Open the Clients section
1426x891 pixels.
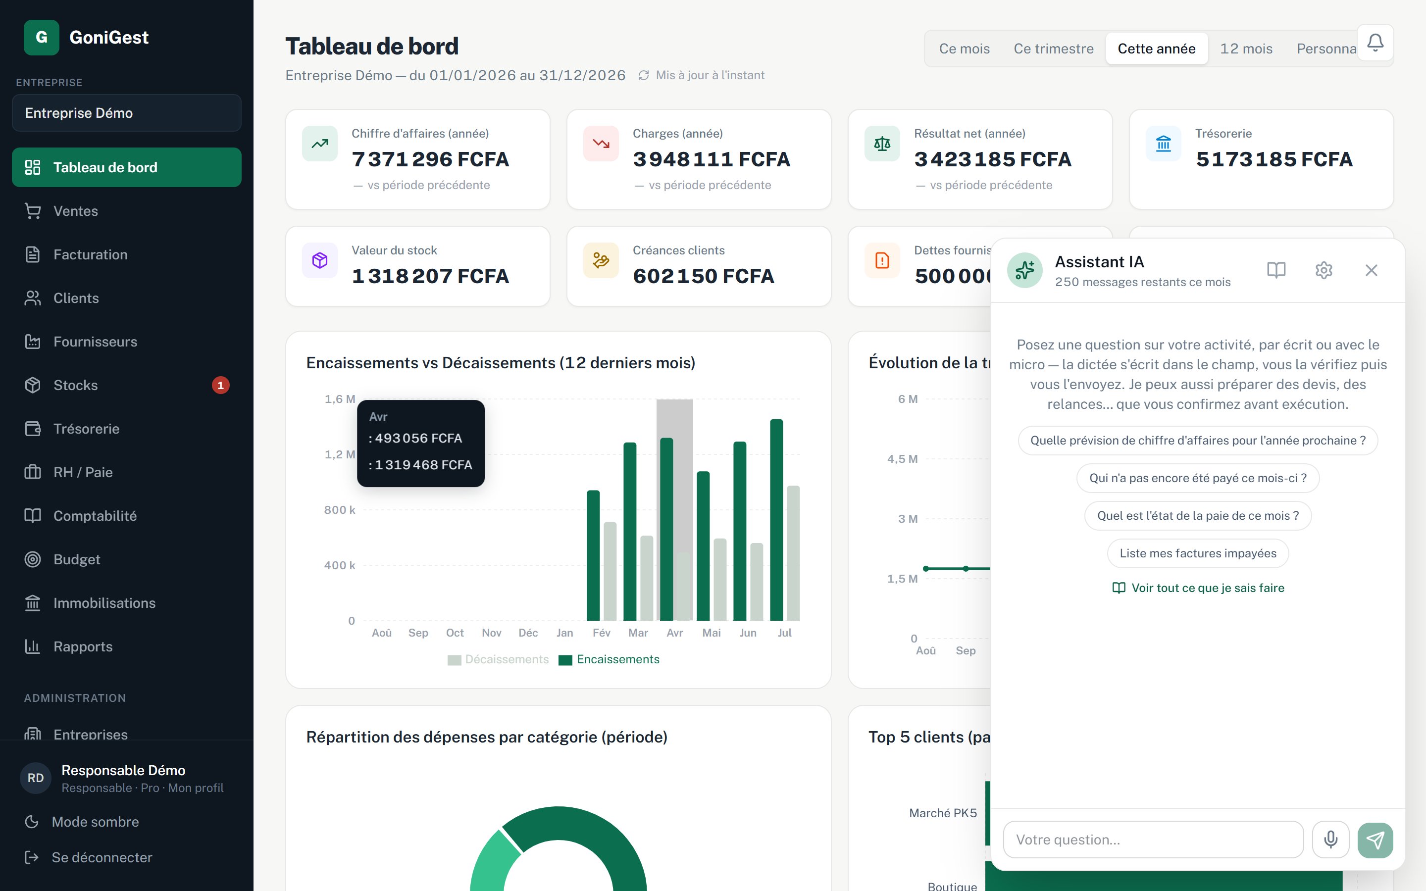[x=127, y=298]
